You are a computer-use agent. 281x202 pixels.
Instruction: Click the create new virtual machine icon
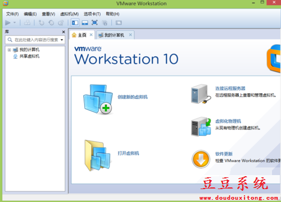(x=98, y=99)
